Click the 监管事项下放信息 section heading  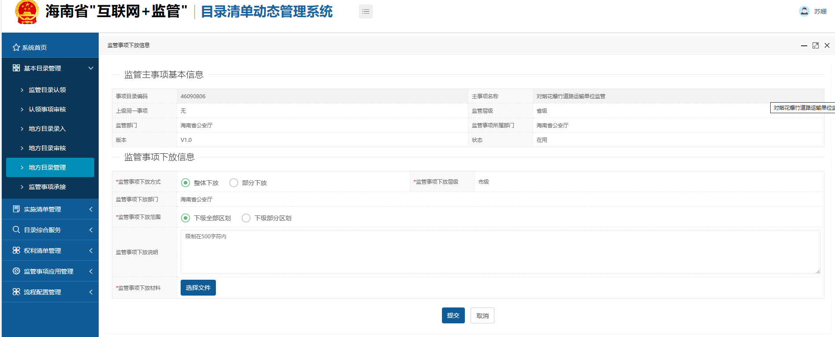click(x=160, y=157)
